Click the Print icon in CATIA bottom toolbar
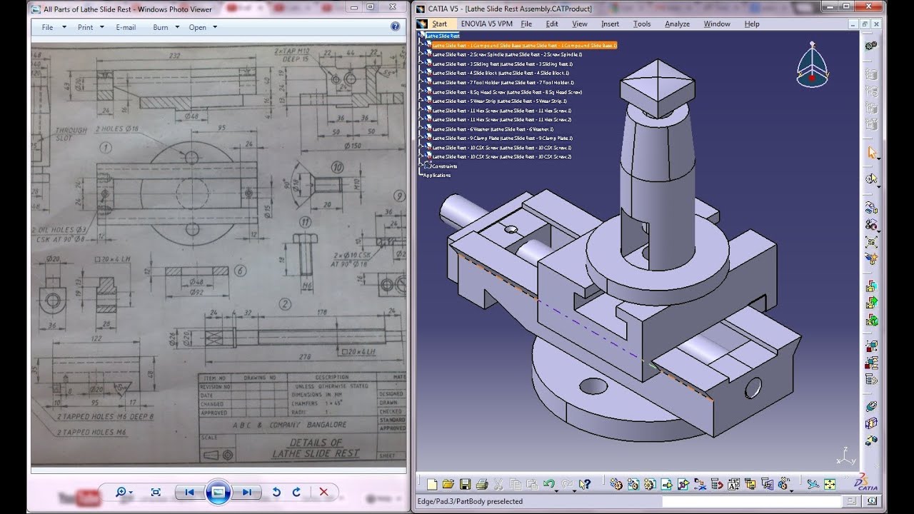The height and width of the screenshot is (514, 914). (x=481, y=484)
